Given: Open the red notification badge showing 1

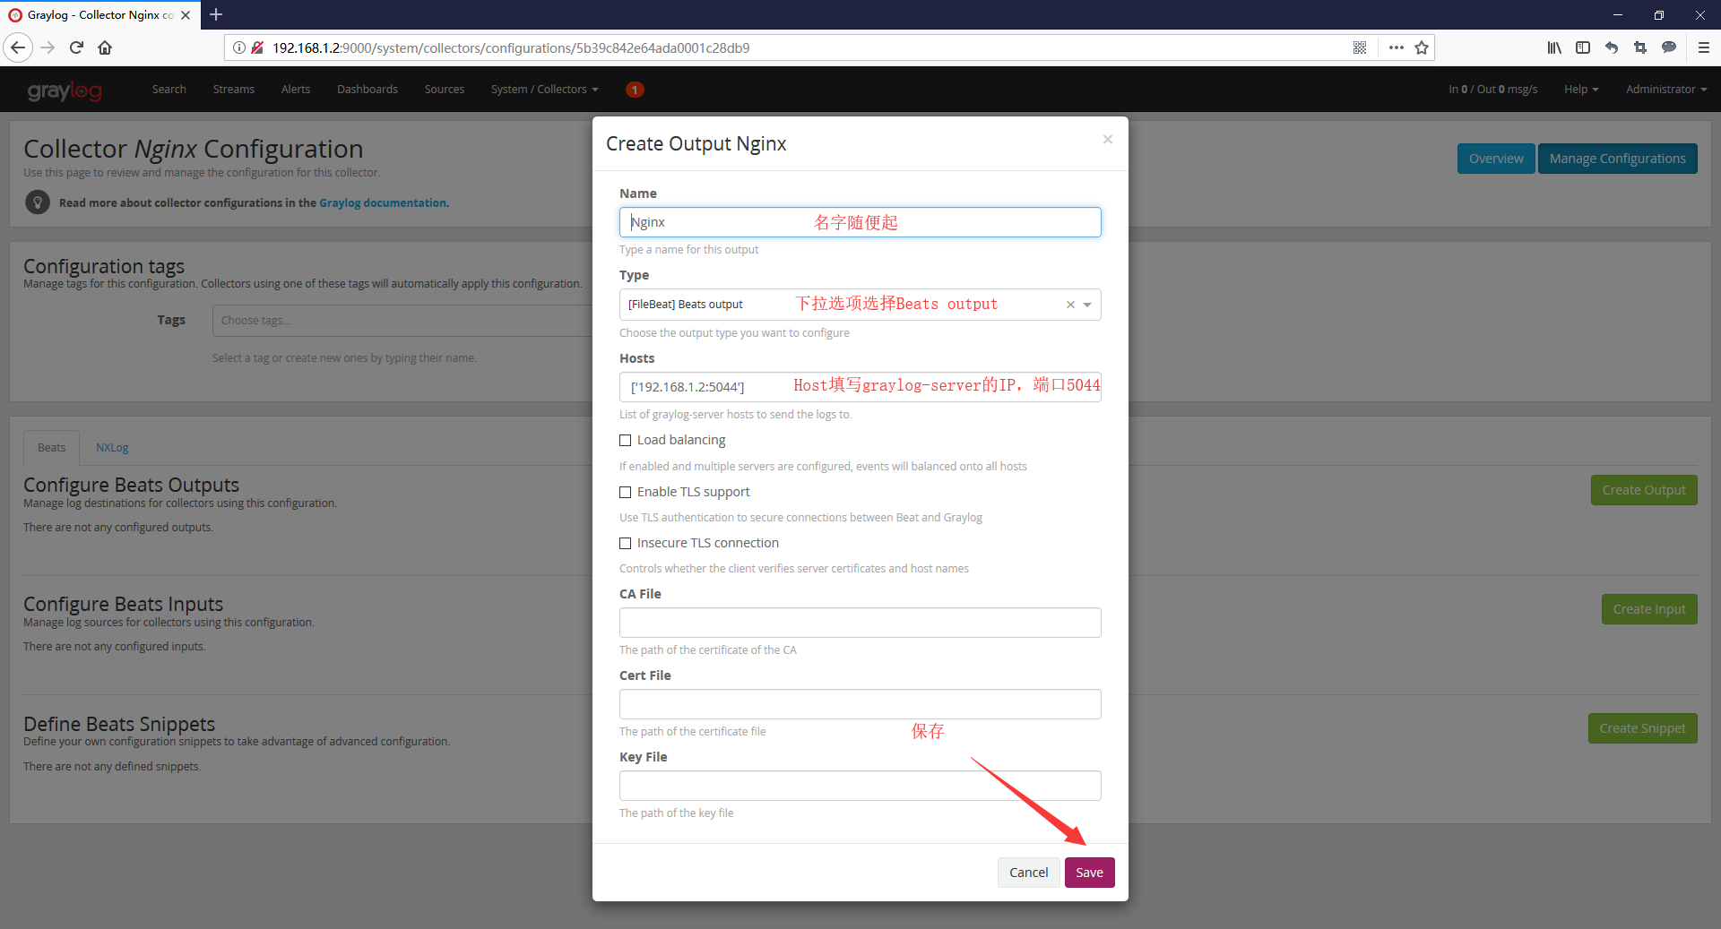Looking at the screenshot, I should click(x=635, y=90).
